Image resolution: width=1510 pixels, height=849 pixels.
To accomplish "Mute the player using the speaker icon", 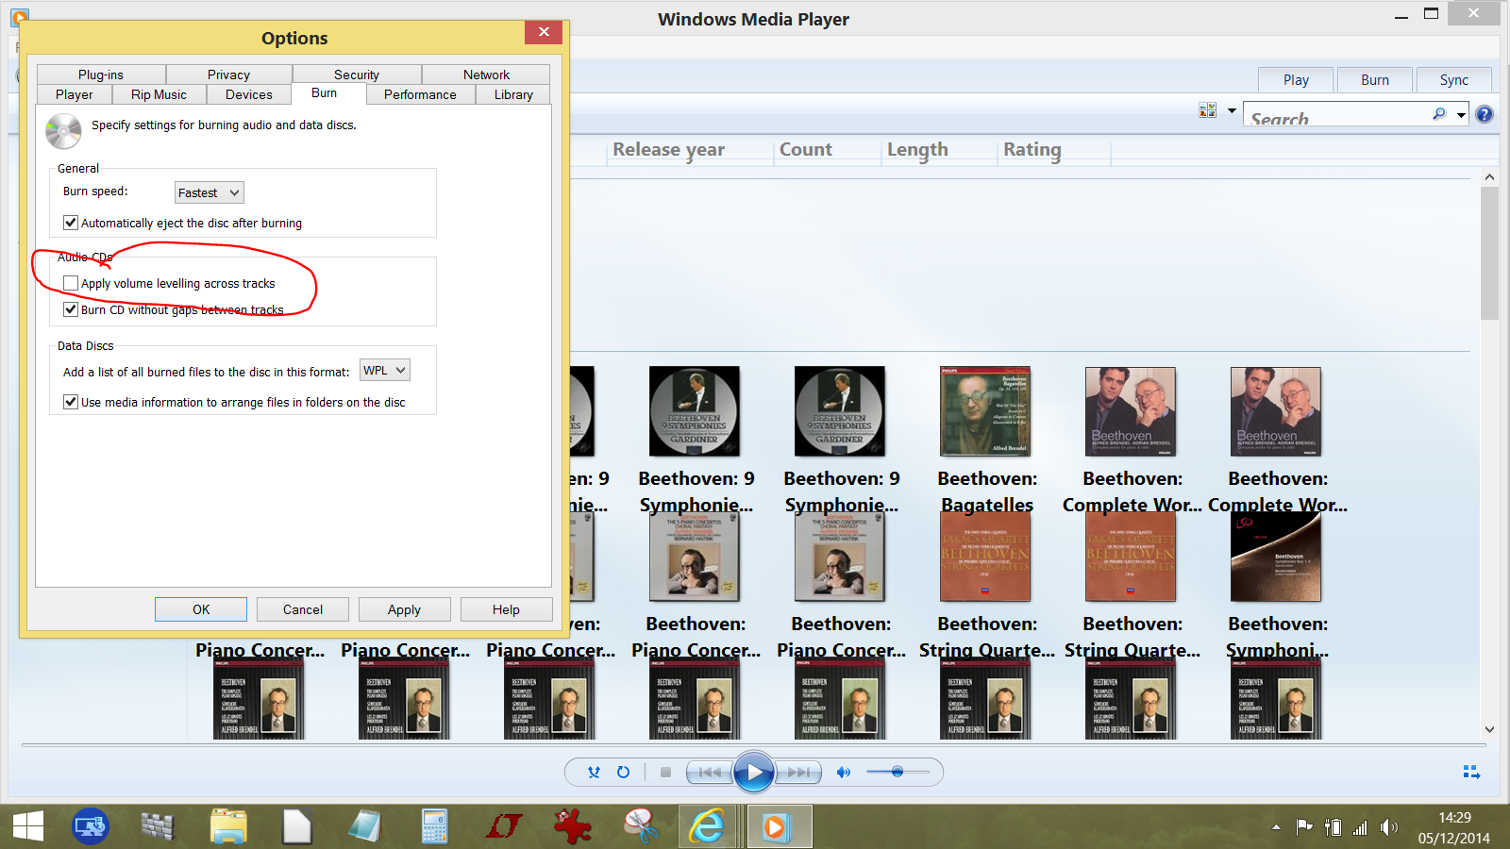I will (843, 772).
